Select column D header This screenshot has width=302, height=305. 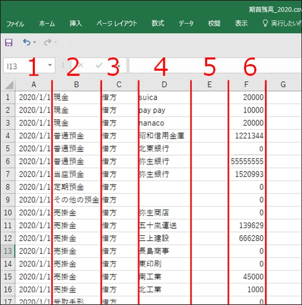pos(164,85)
